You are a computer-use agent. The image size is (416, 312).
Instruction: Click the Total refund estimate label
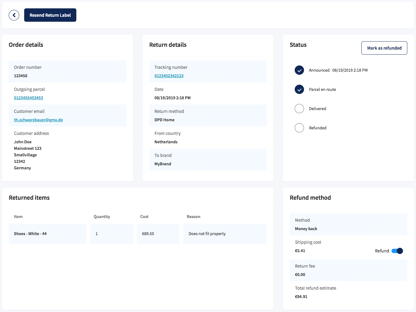point(315,288)
